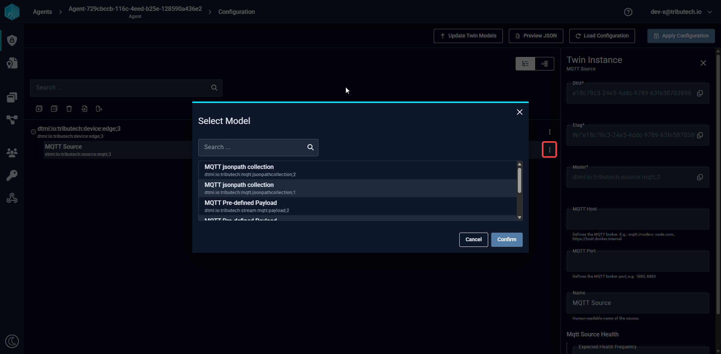Image resolution: width=721 pixels, height=354 pixels.
Task: Click the export file icon in tree toolbar
Action: tap(99, 109)
